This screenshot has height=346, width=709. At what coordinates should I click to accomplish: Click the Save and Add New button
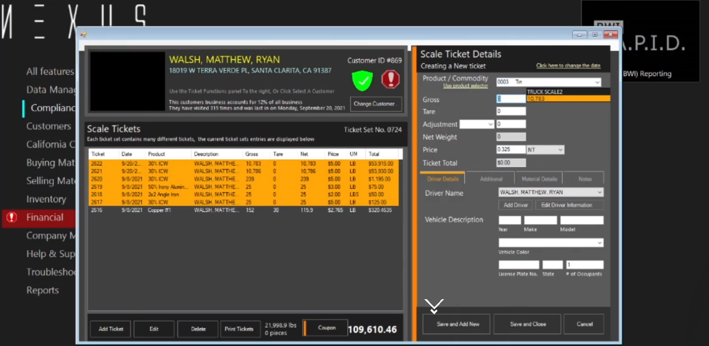[x=457, y=324]
